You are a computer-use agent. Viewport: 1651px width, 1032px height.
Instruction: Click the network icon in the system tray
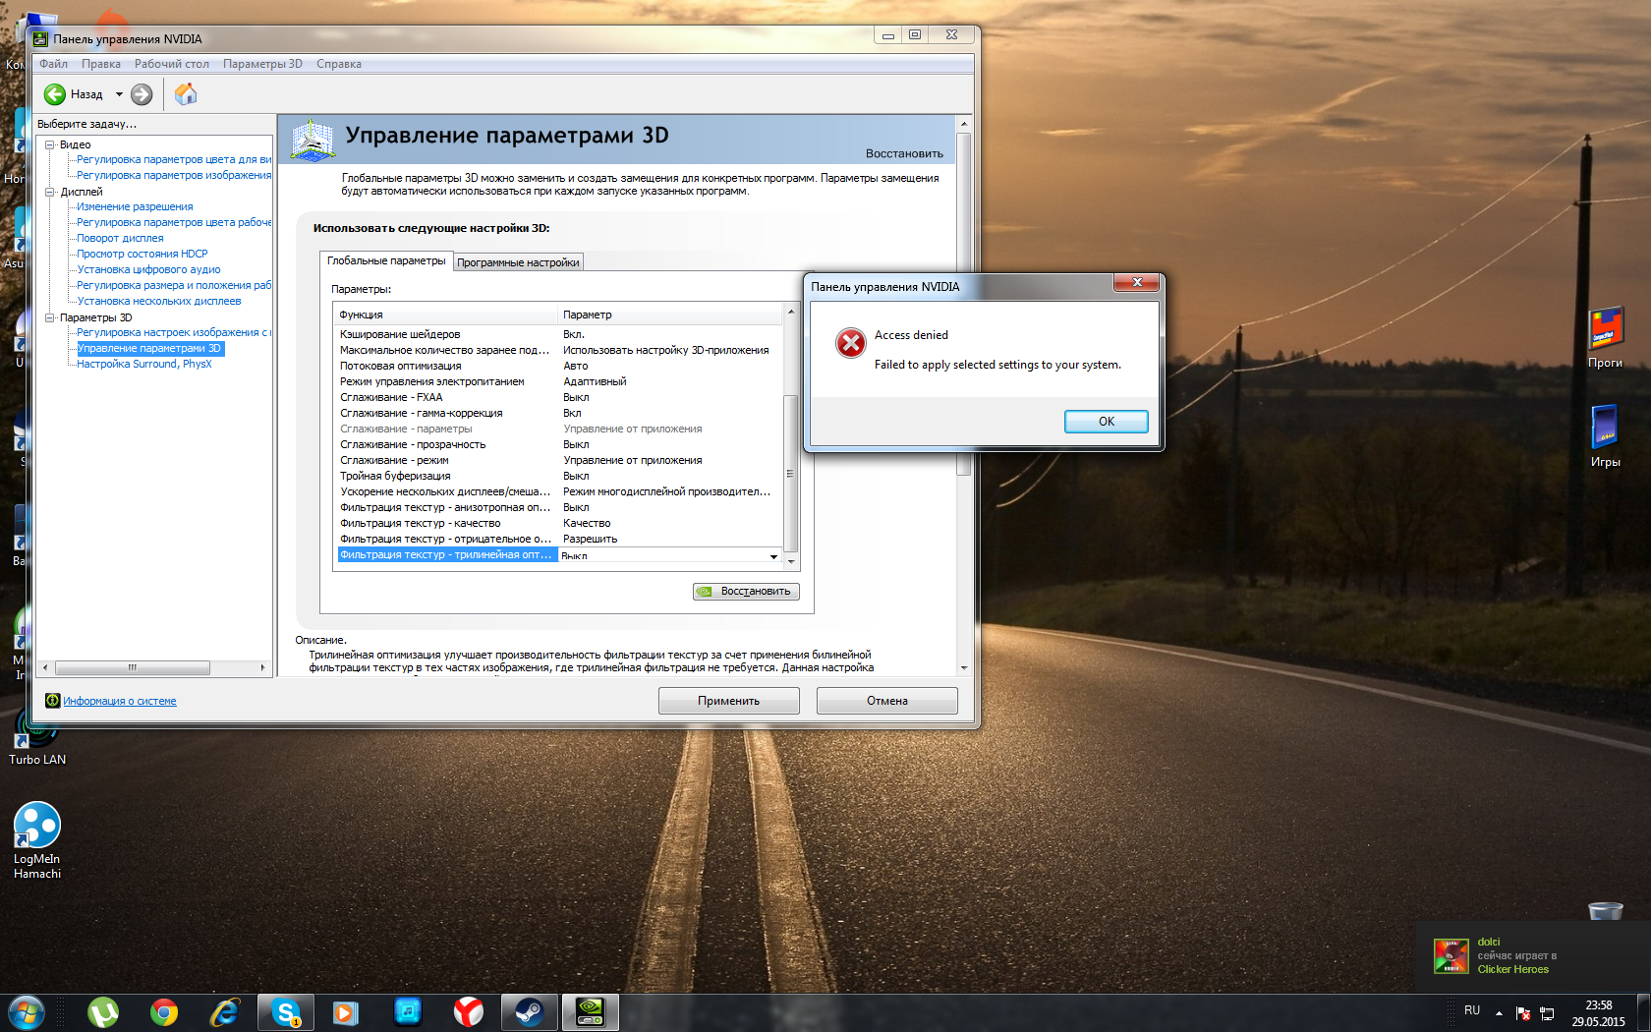(1547, 1013)
